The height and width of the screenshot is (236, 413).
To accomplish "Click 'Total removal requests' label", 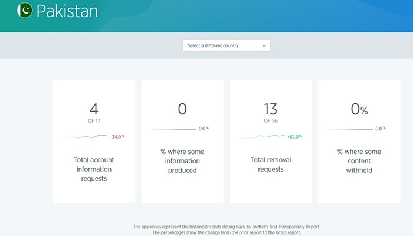I will click(271, 165).
